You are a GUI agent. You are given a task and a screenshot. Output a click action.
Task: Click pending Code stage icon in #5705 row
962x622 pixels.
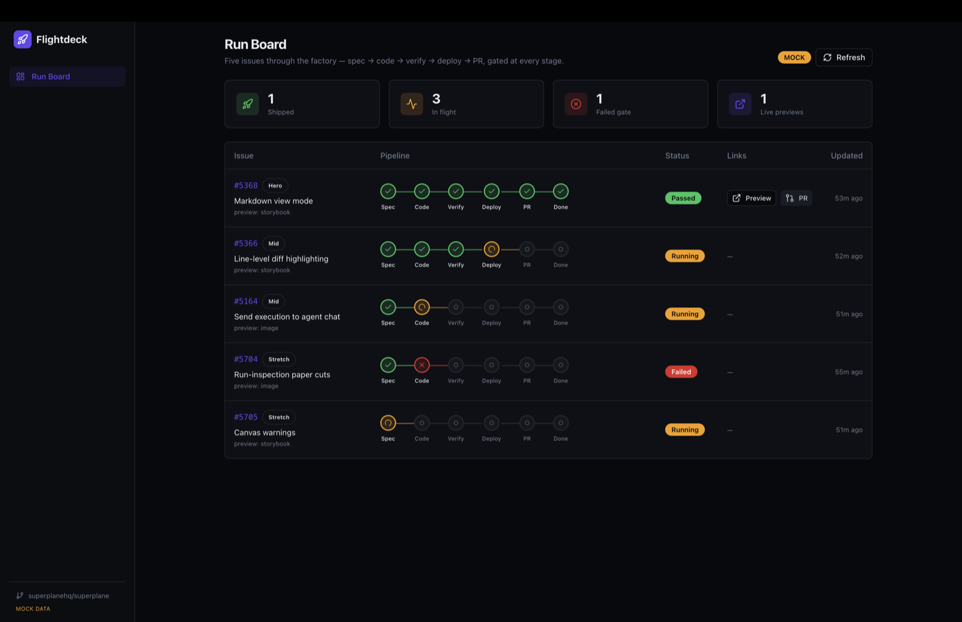point(422,422)
